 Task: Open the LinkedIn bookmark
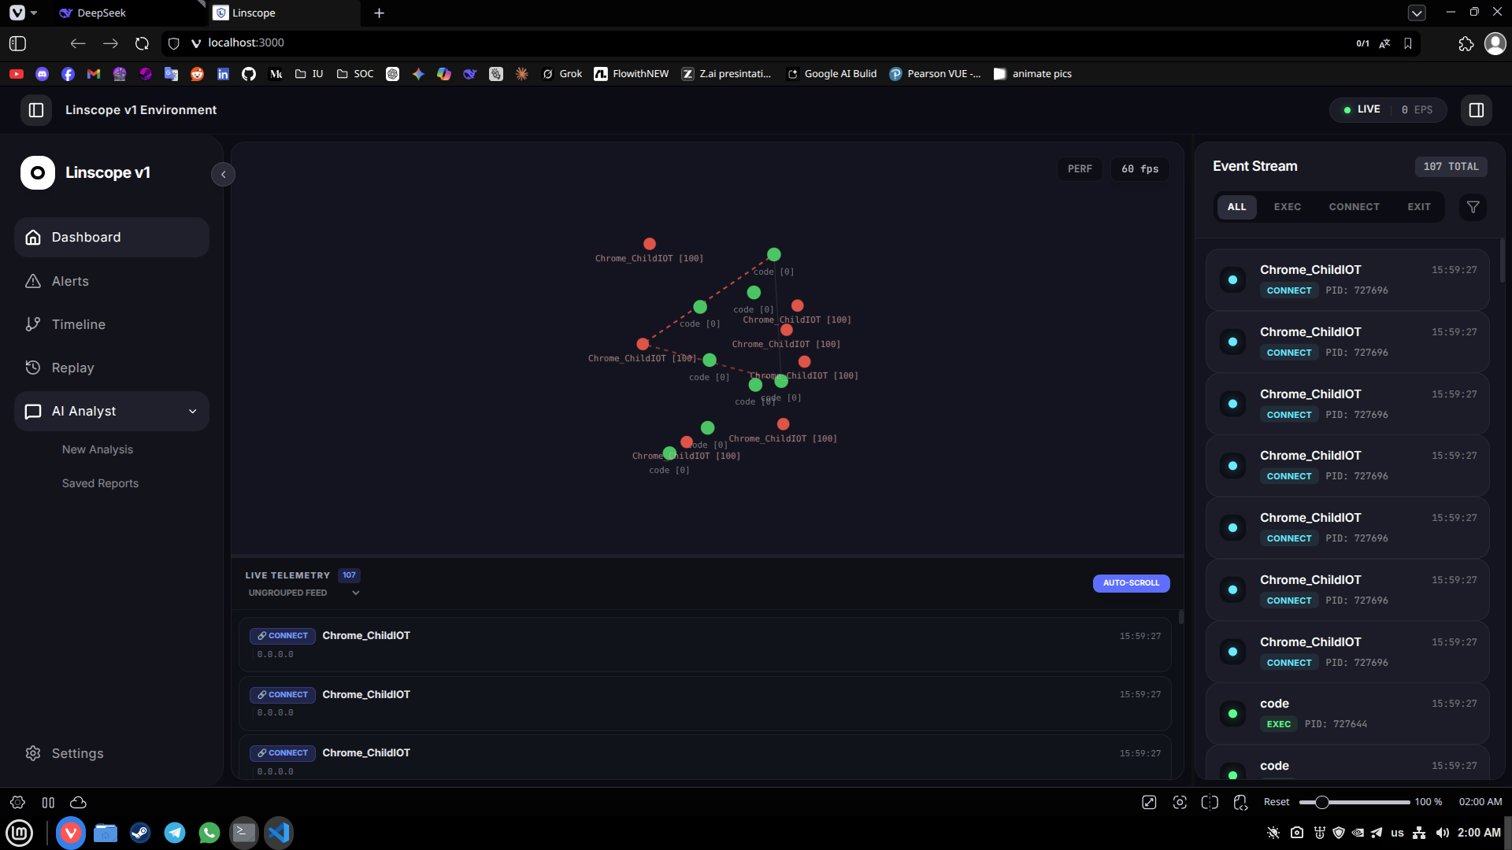click(223, 74)
